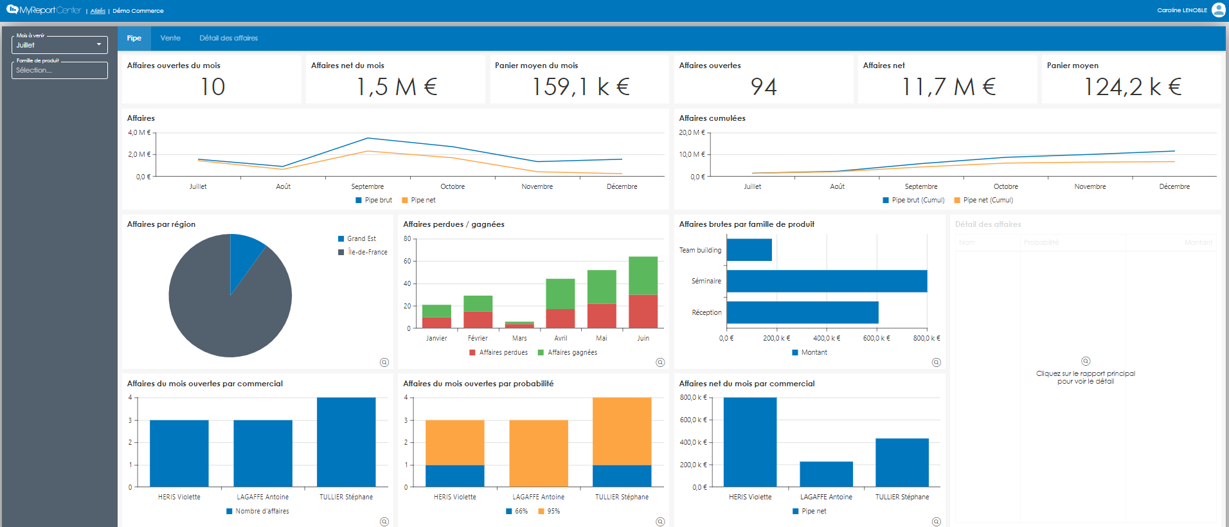Zoom icon of ouvertes par commercial chart
This screenshot has width=1229, height=527.
384,522
